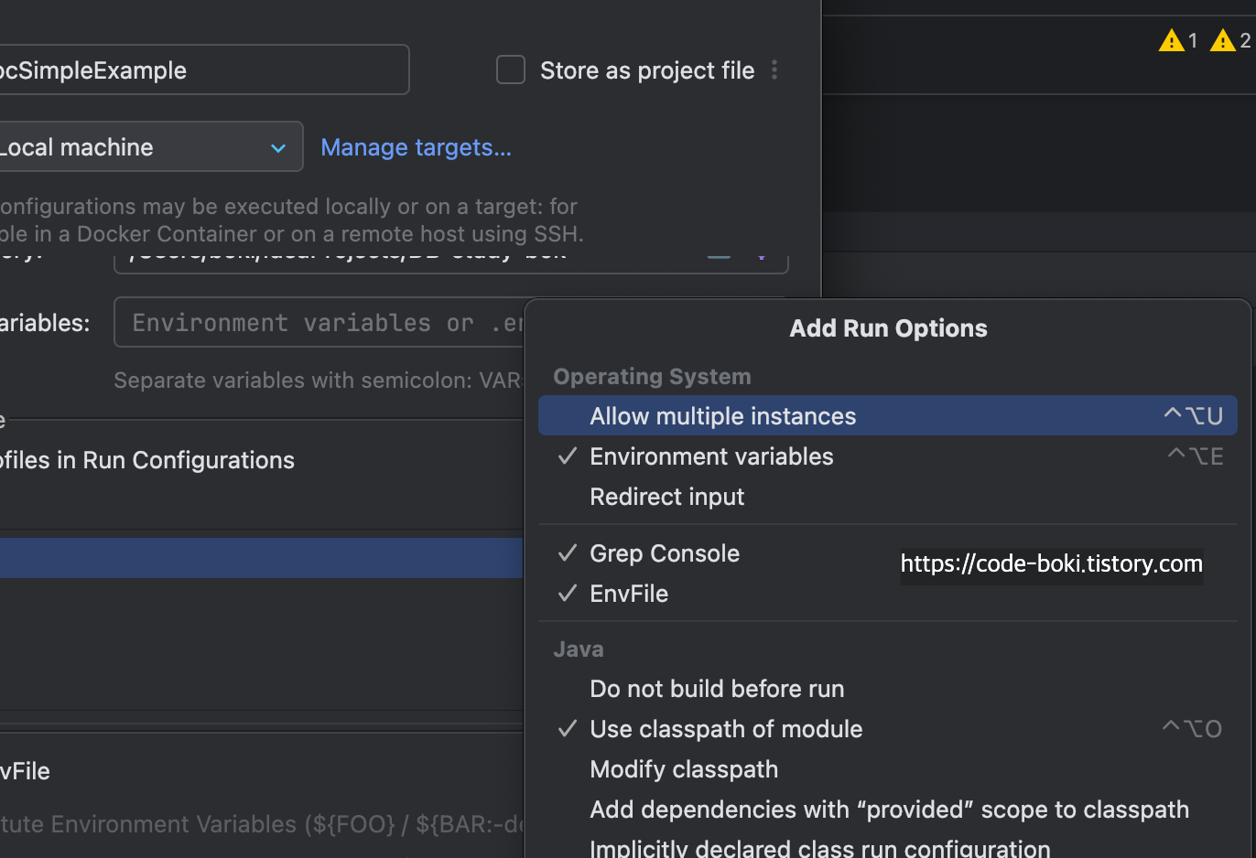Open the Manage targets link
The width and height of the screenshot is (1256, 858).
tap(416, 147)
